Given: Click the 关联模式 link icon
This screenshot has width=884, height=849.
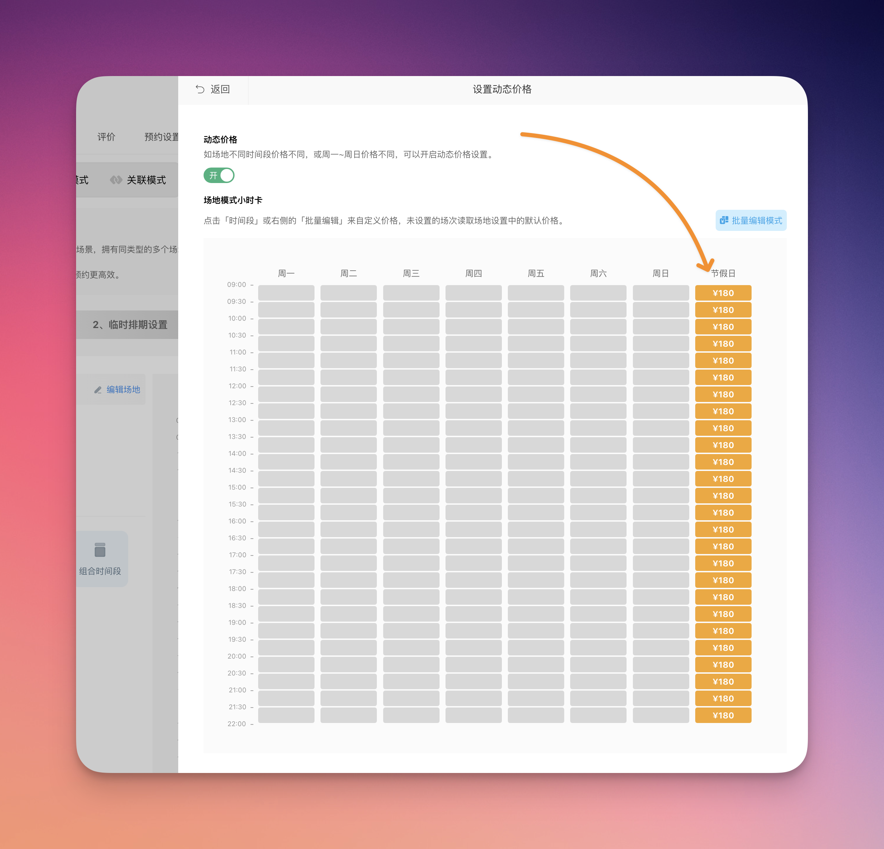Looking at the screenshot, I should click(116, 180).
